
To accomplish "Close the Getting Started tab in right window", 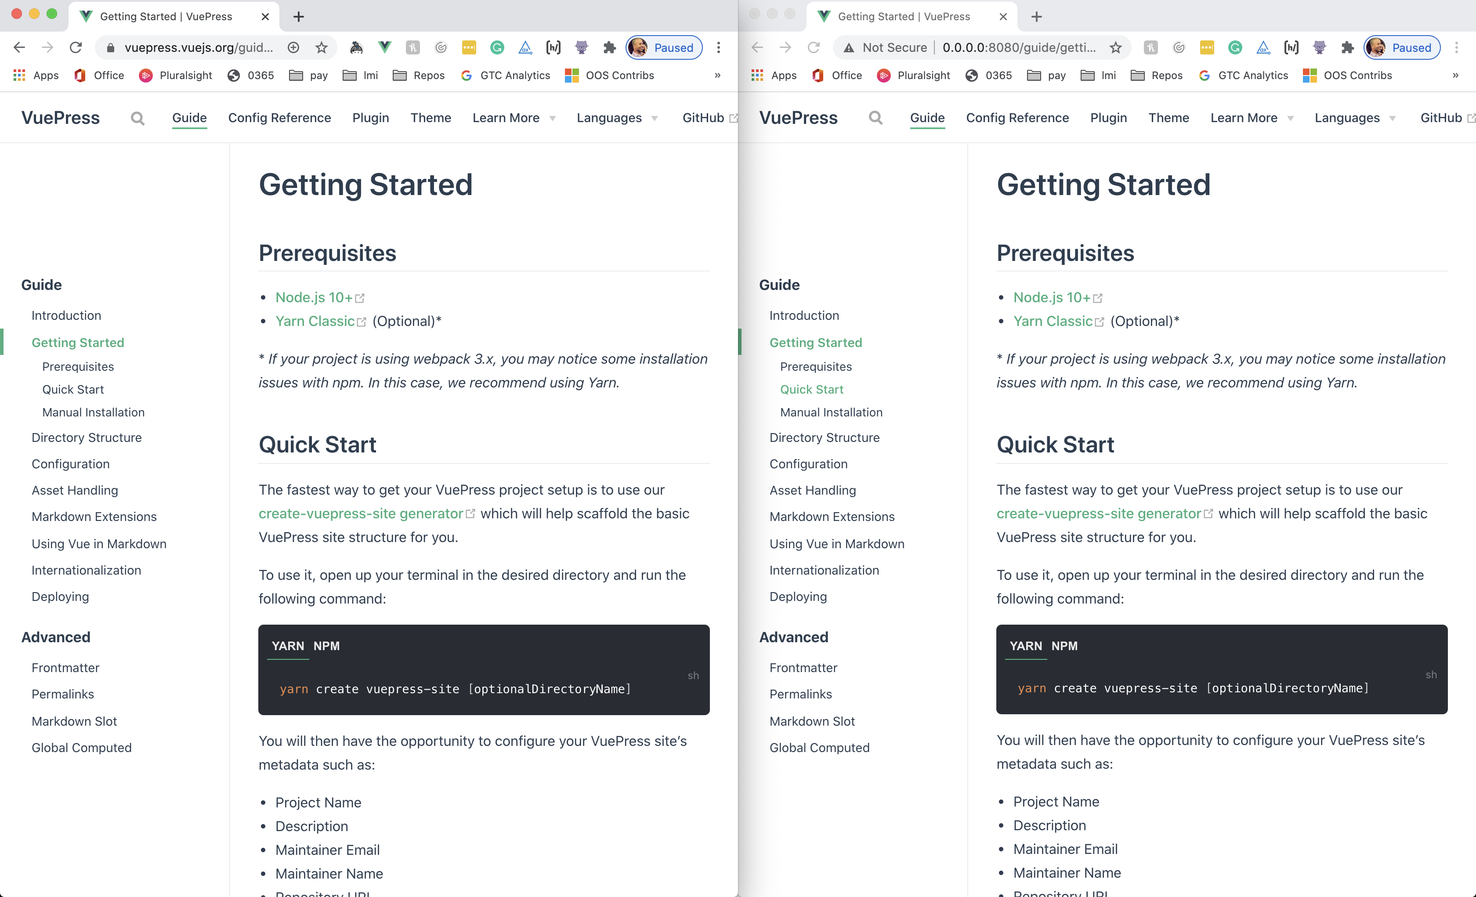I will (1003, 17).
